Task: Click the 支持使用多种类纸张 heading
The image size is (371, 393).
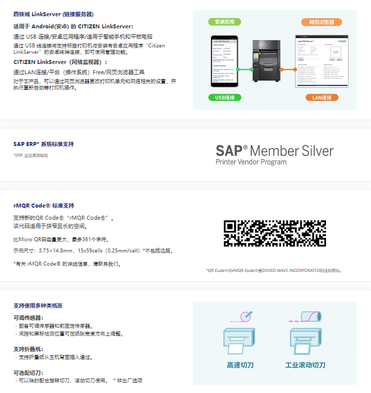Action: click(38, 306)
